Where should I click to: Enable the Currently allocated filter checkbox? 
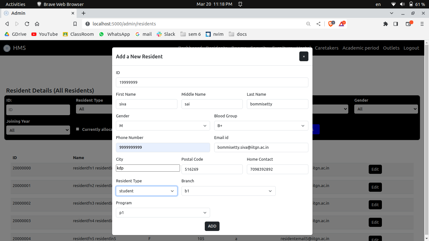pyautogui.click(x=78, y=129)
